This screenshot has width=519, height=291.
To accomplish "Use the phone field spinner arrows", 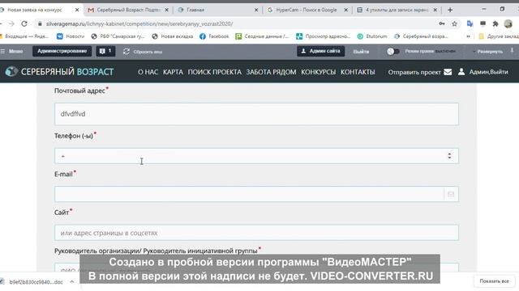I will pyautogui.click(x=449, y=156).
